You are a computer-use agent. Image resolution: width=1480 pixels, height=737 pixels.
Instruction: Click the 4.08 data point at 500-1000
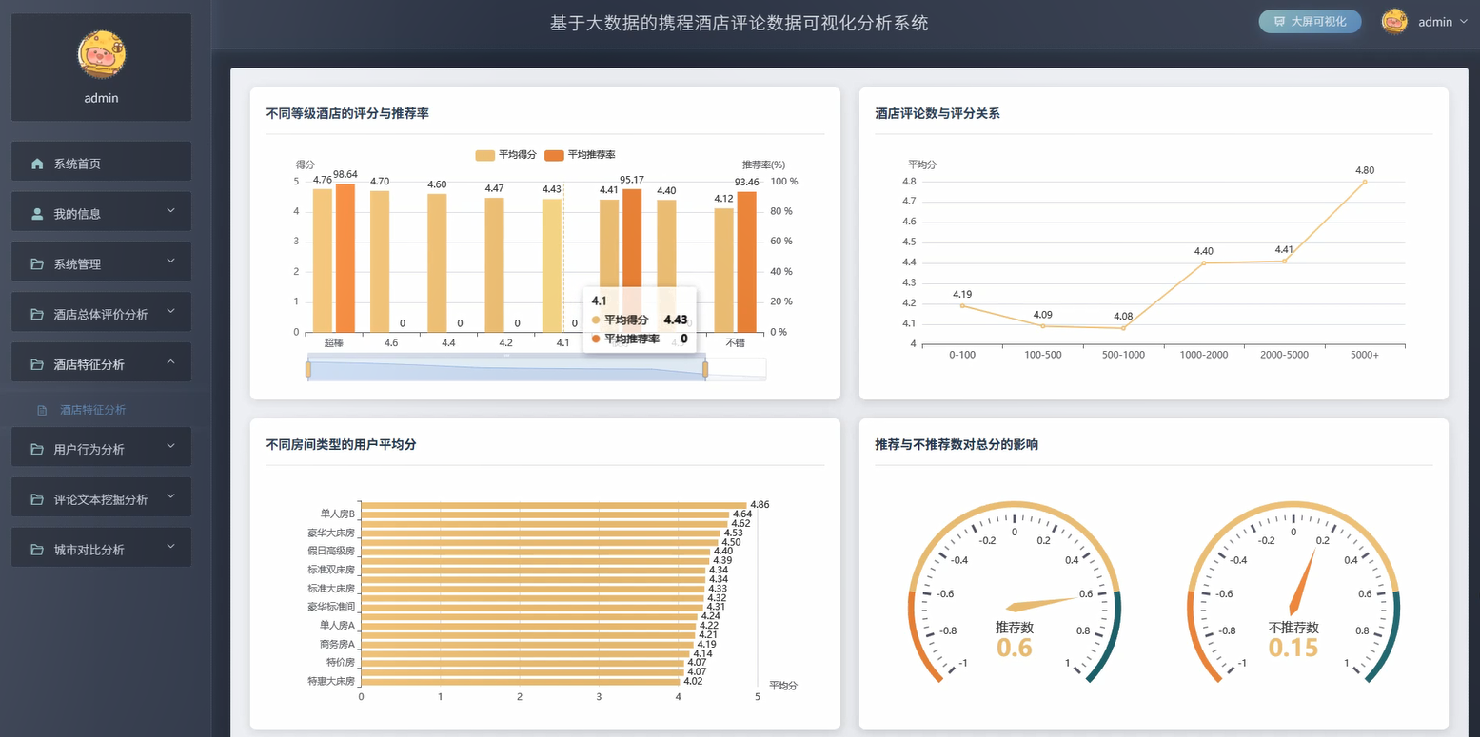[x=1123, y=328]
